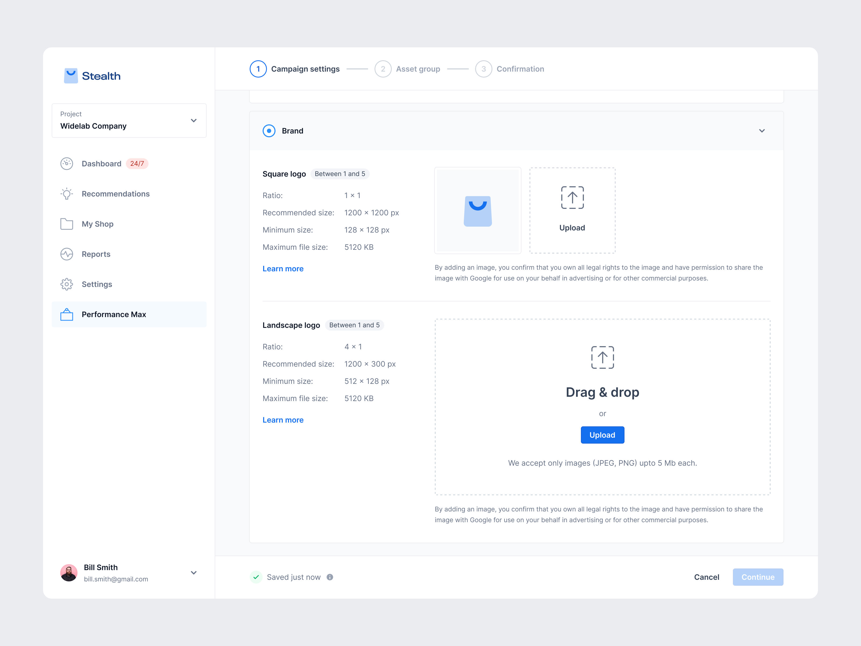Image resolution: width=861 pixels, height=646 pixels.
Task: Select the Performance Max shopping bag icon
Action: [66, 314]
